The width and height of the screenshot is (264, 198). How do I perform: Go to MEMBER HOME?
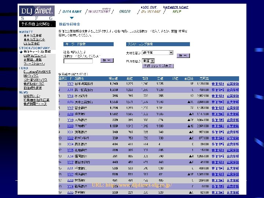176,7
